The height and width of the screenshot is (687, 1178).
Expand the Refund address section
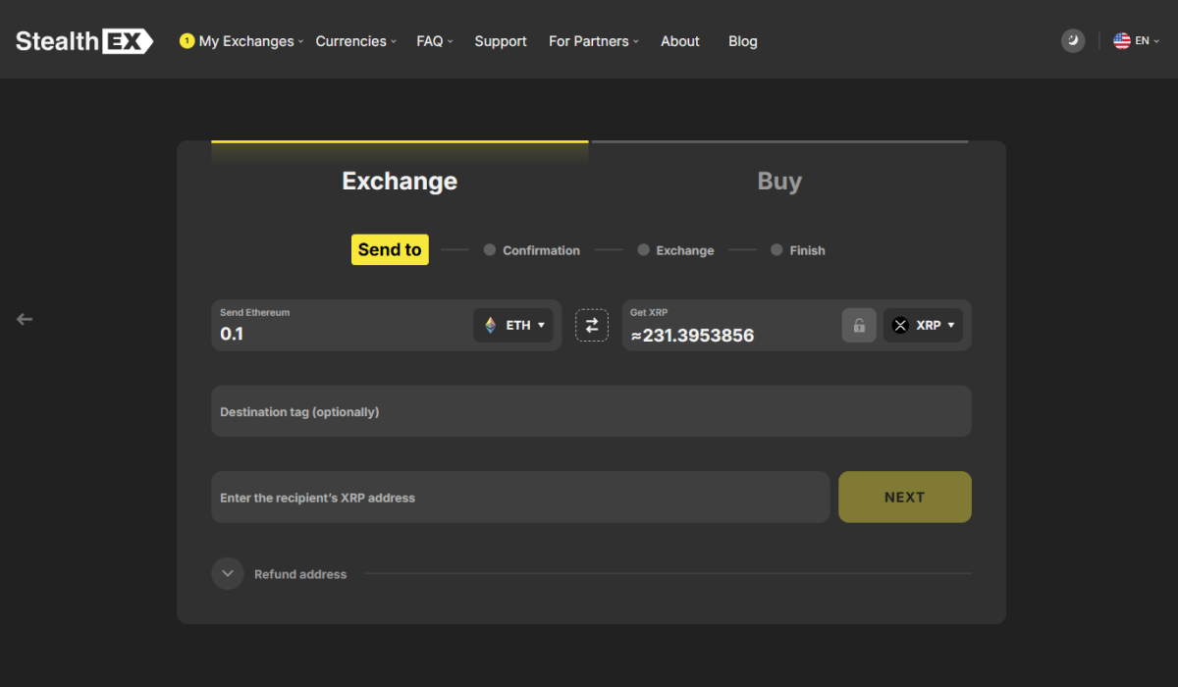[228, 573]
